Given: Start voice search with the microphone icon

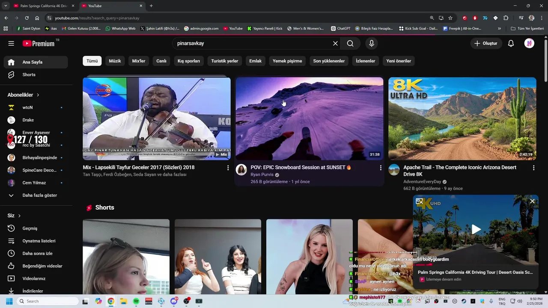Looking at the screenshot, I should [x=371, y=43].
